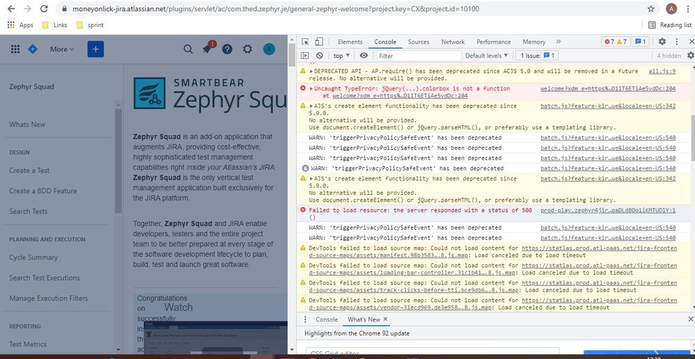Switch to the Performance tab
The width and height of the screenshot is (695, 359).
click(x=494, y=42)
